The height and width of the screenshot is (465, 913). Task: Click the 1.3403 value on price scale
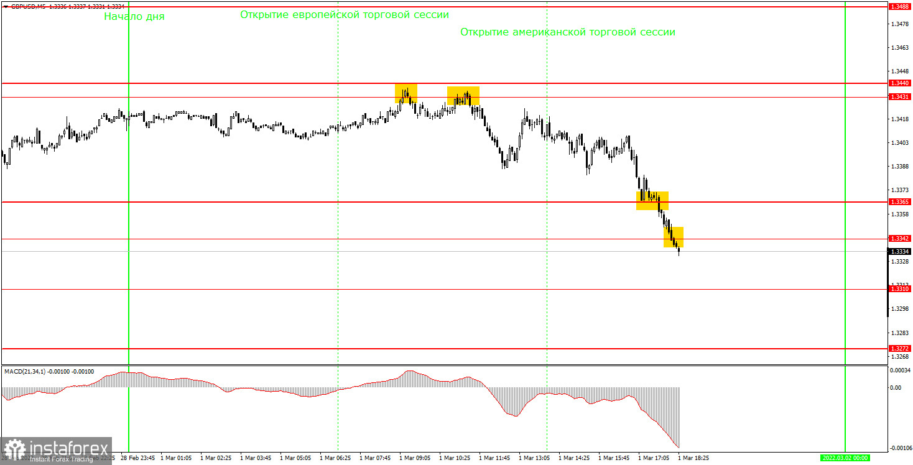(899, 143)
